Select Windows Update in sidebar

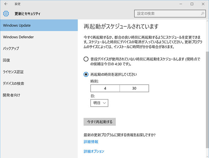(39, 26)
